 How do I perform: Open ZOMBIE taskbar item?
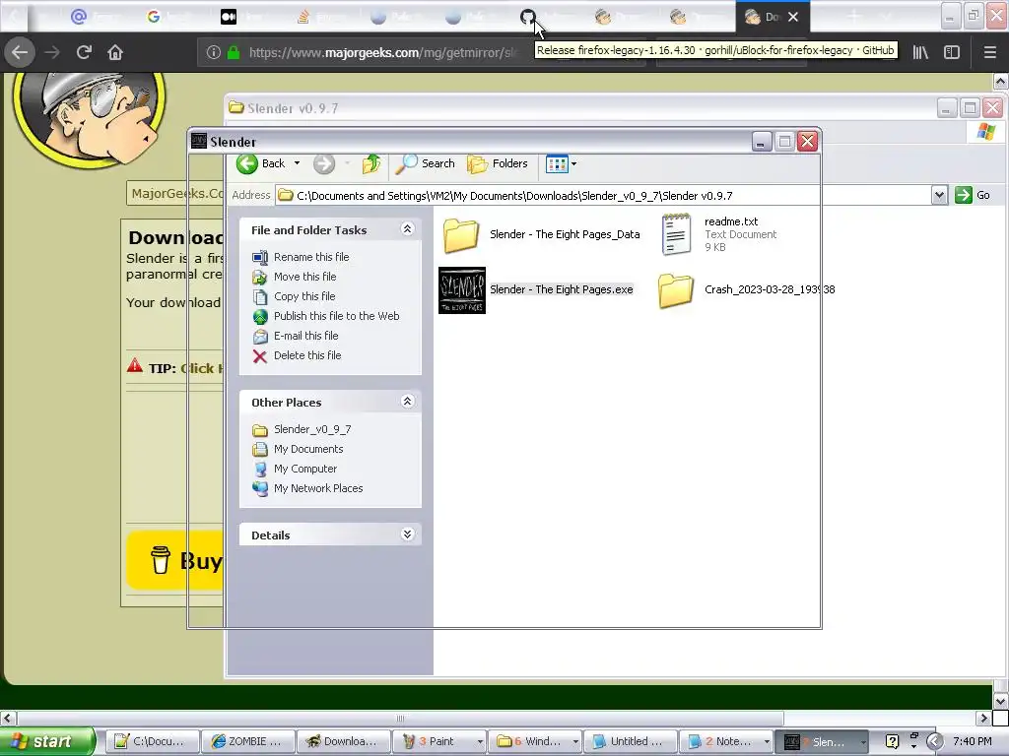coord(247,741)
